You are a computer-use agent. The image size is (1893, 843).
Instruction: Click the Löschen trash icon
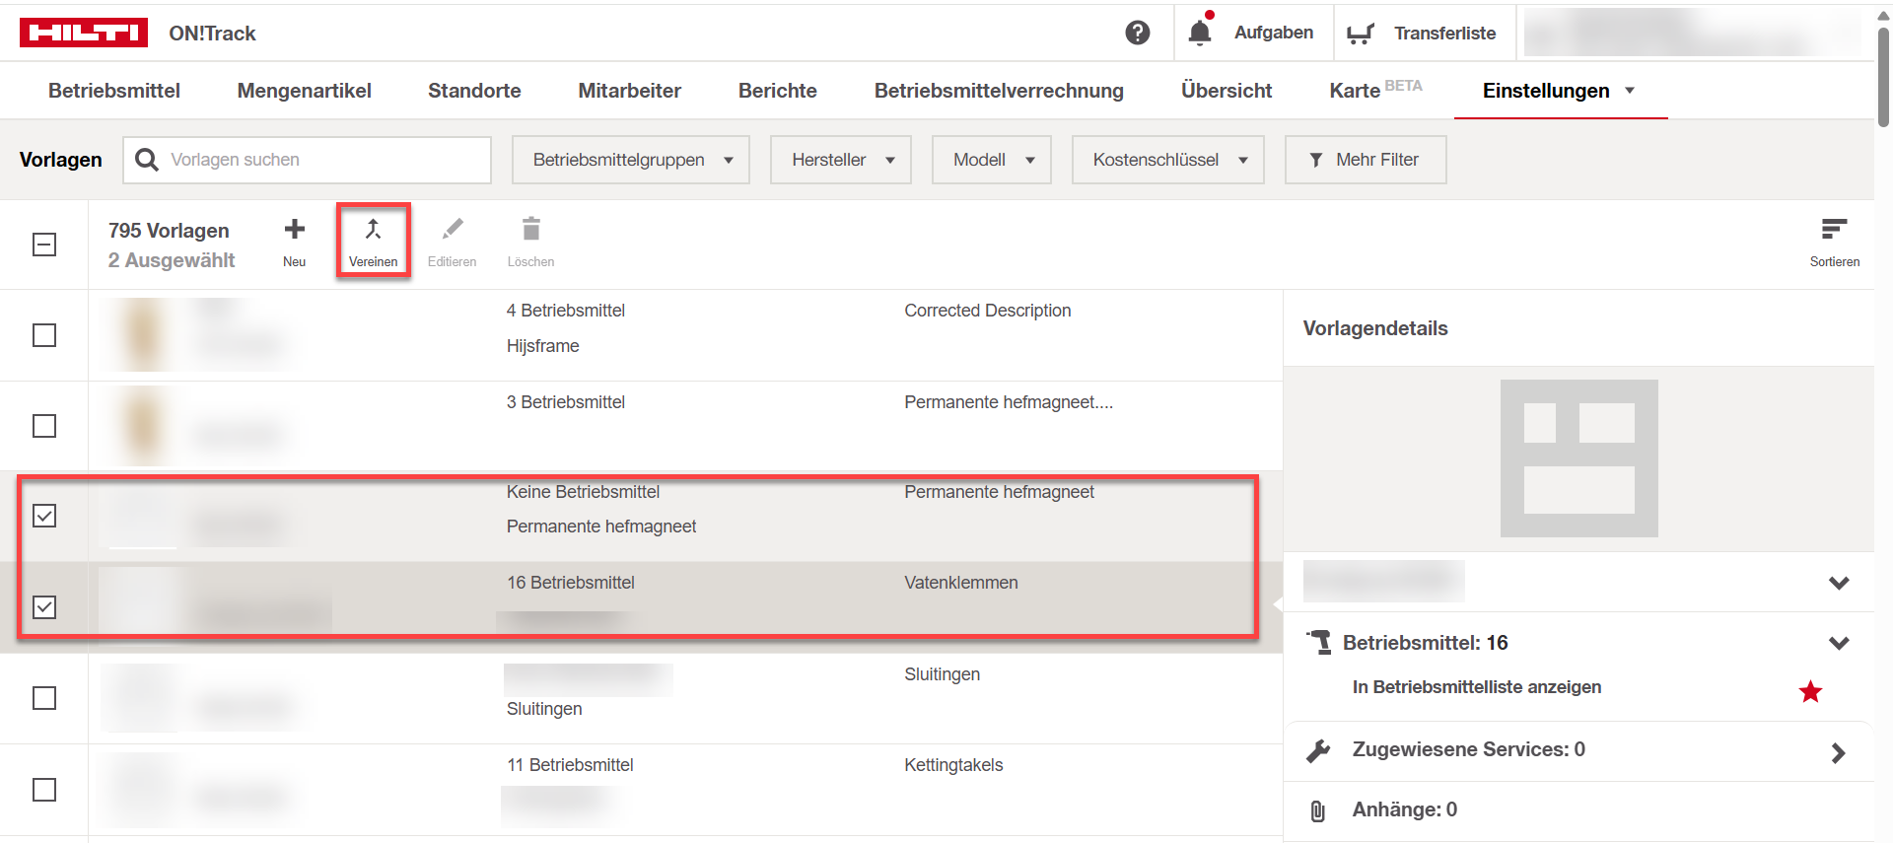pyautogui.click(x=530, y=231)
